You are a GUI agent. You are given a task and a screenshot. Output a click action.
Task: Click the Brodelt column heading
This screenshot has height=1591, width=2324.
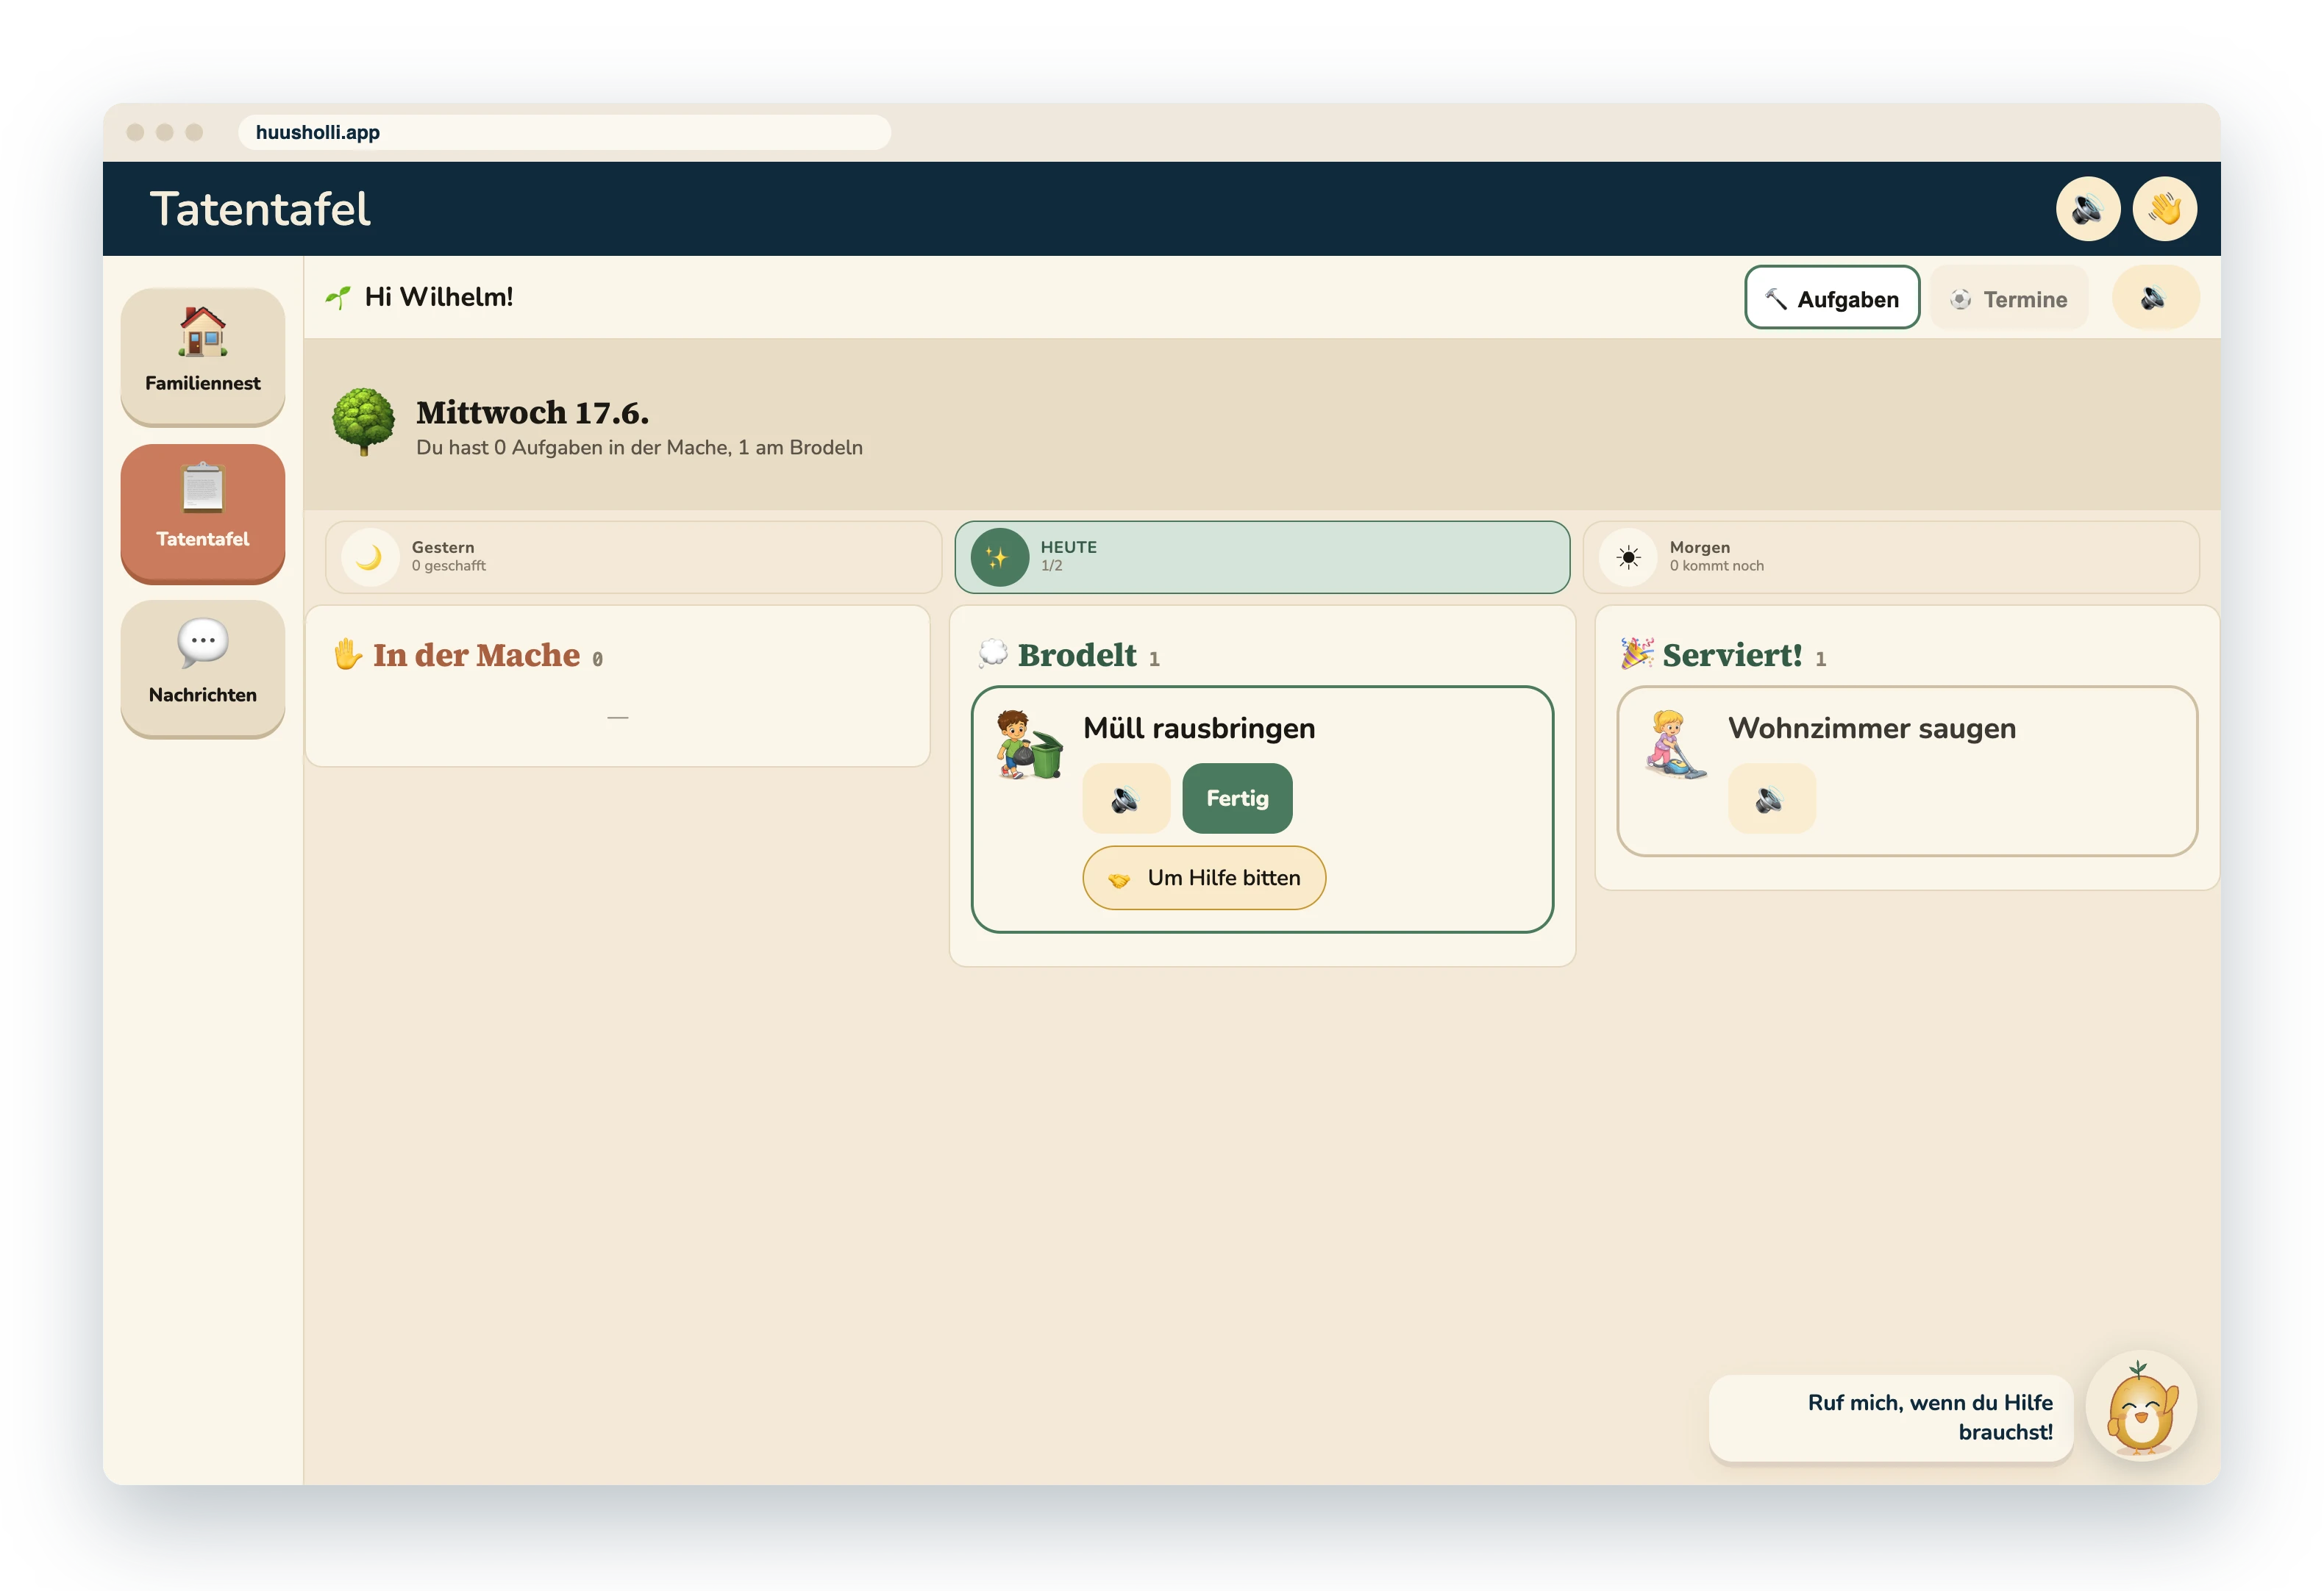pyautogui.click(x=1077, y=655)
